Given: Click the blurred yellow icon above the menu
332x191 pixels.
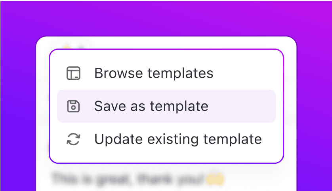Looking at the screenshot, I should click(x=67, y=47).
